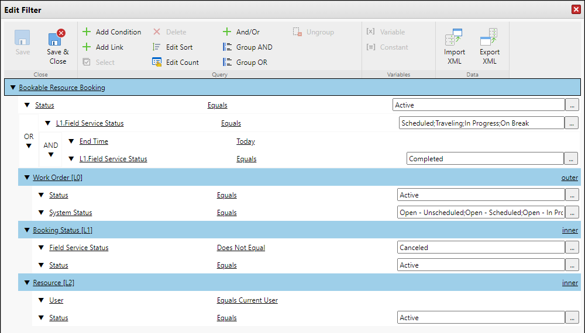Open the End Time condition arrow menu

point(71,141)
